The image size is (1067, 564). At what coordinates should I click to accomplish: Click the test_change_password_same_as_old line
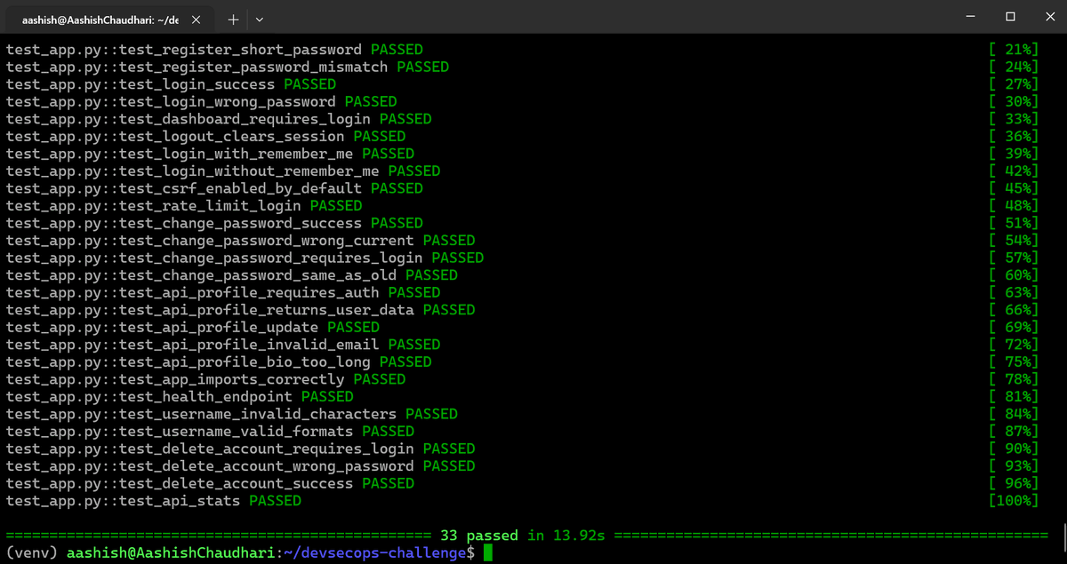pyautogui.click(x=232, y=274)
